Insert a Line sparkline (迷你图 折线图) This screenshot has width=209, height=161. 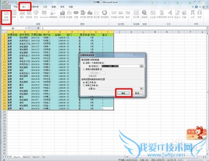click(114, 15)
